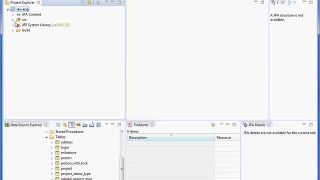The height and width of the screenshot is (180, 320).
Task: Click the JRE System Library icon
Action: tap(18, 25)
